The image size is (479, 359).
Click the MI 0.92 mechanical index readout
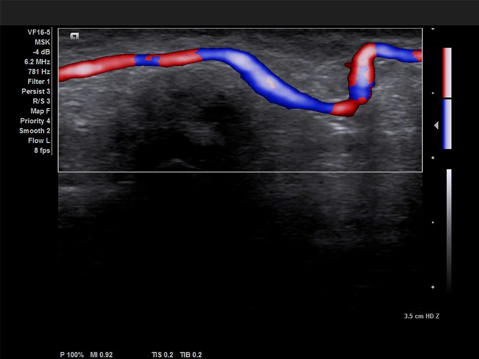point(101,355)
